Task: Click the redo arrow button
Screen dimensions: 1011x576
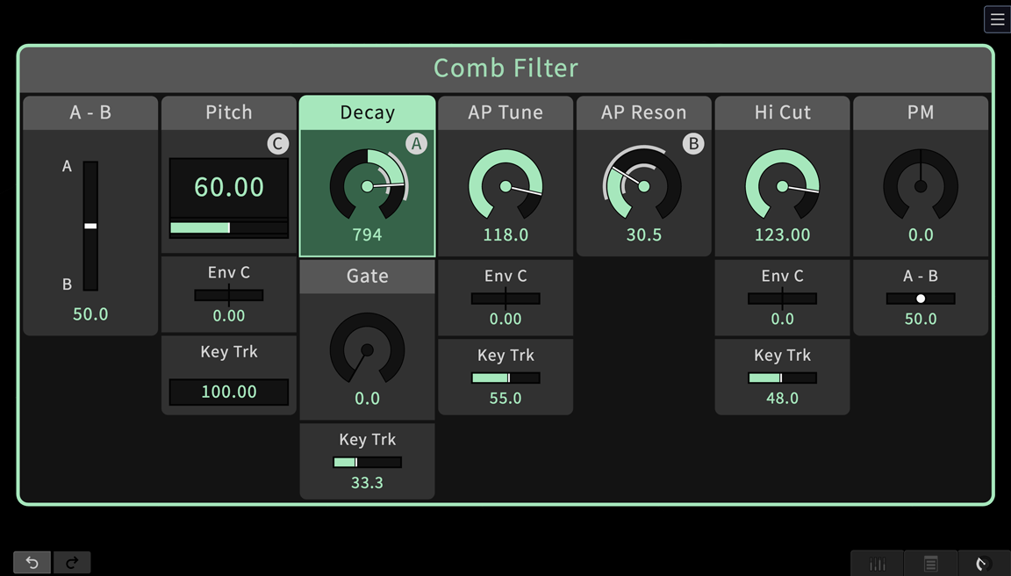Action: [72, 562]
